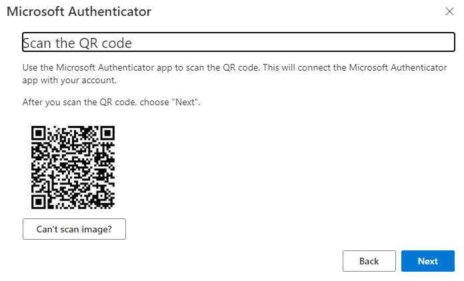This screenshot has width=464, height=281.
Task: Go back using the Back button
Action: tap(369, 261)
